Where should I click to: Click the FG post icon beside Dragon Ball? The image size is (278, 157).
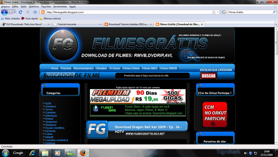(x=97, y=130)
